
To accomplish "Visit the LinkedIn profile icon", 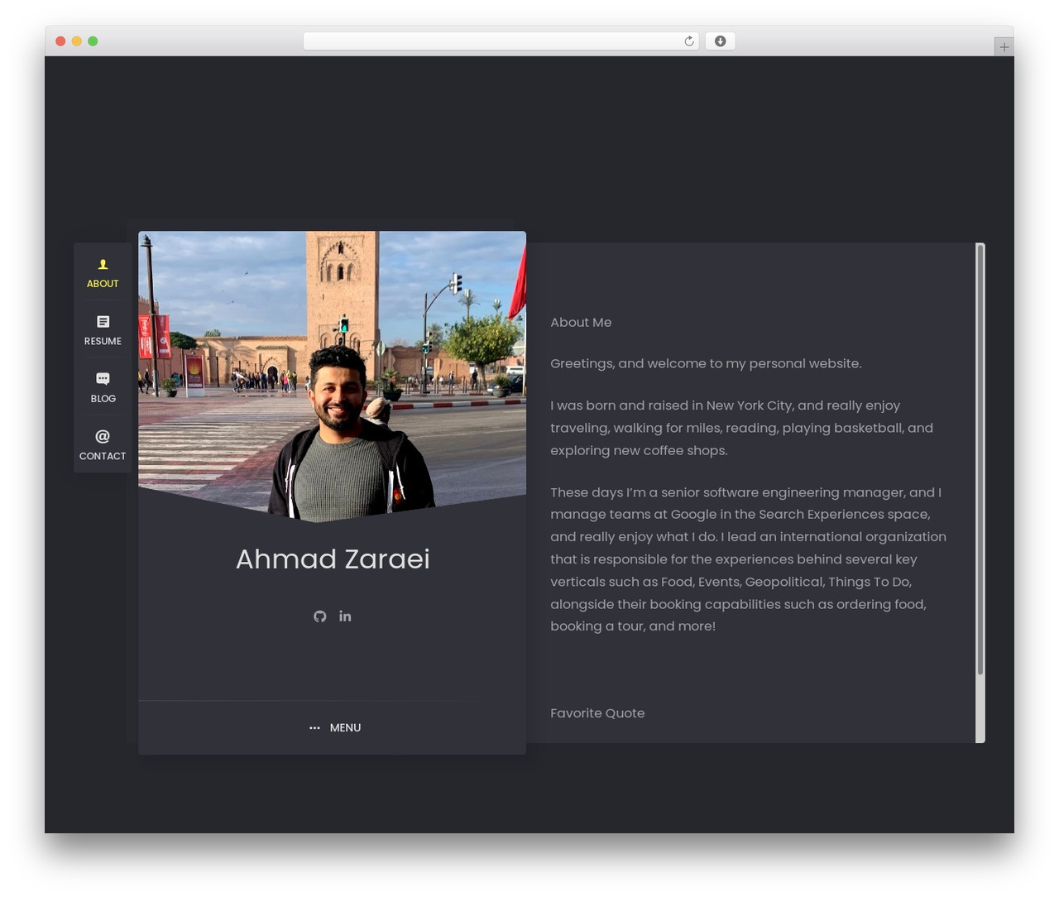I will click(x=345, y=616).
